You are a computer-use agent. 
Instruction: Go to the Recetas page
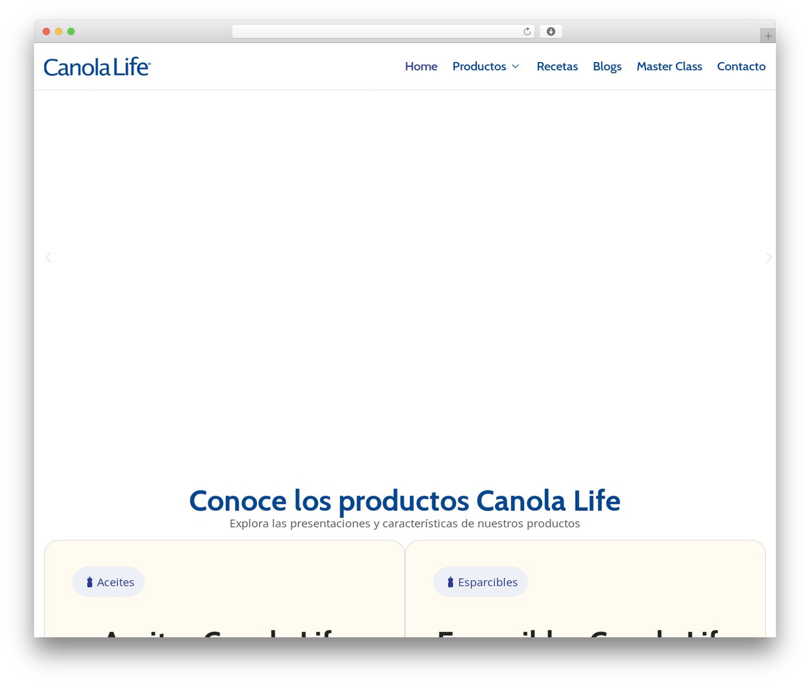click(x=557, y=66)
